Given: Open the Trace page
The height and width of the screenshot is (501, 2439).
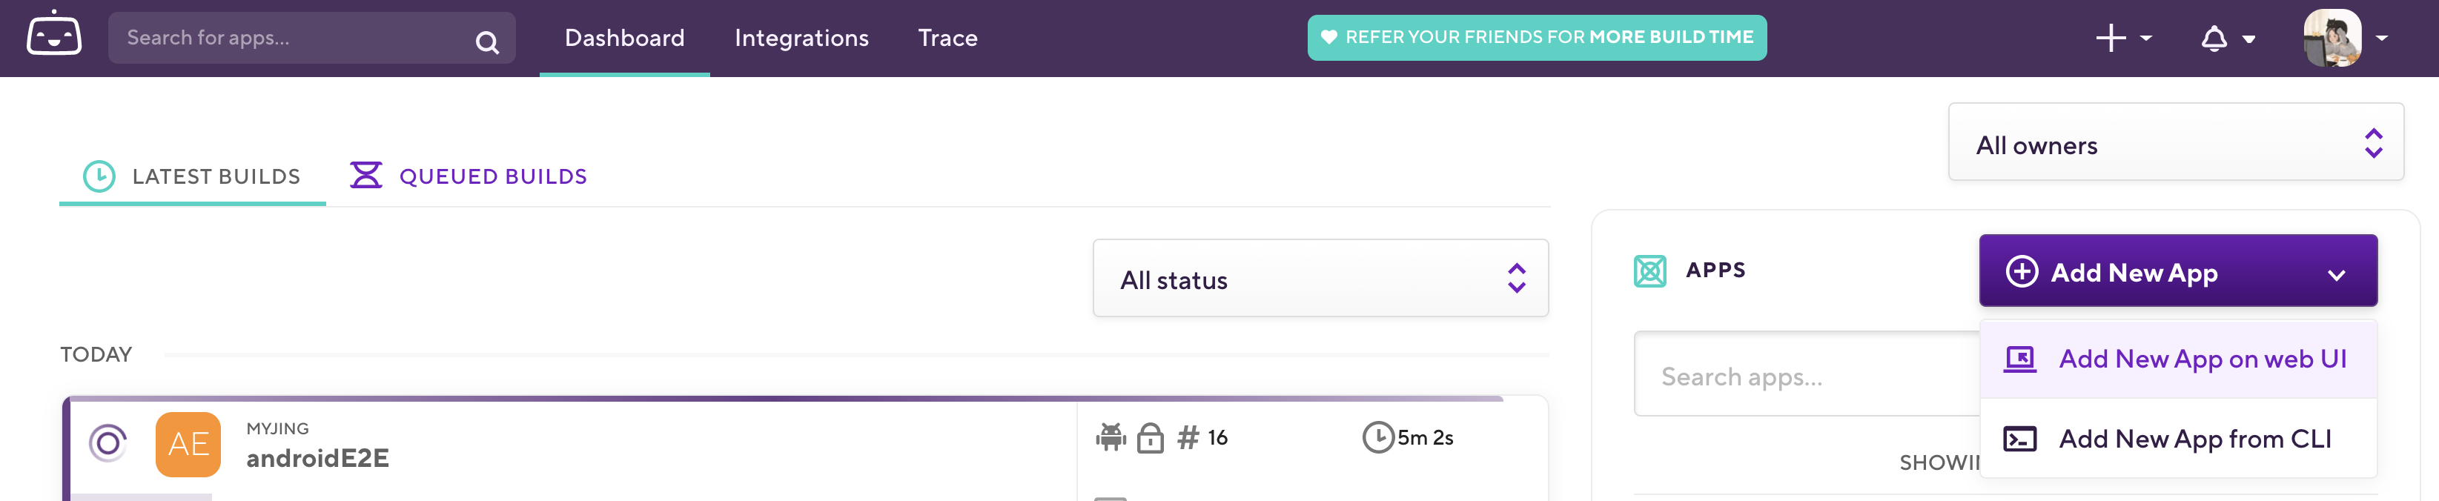Looking at the screenshot, I should [x=947, y=38].
